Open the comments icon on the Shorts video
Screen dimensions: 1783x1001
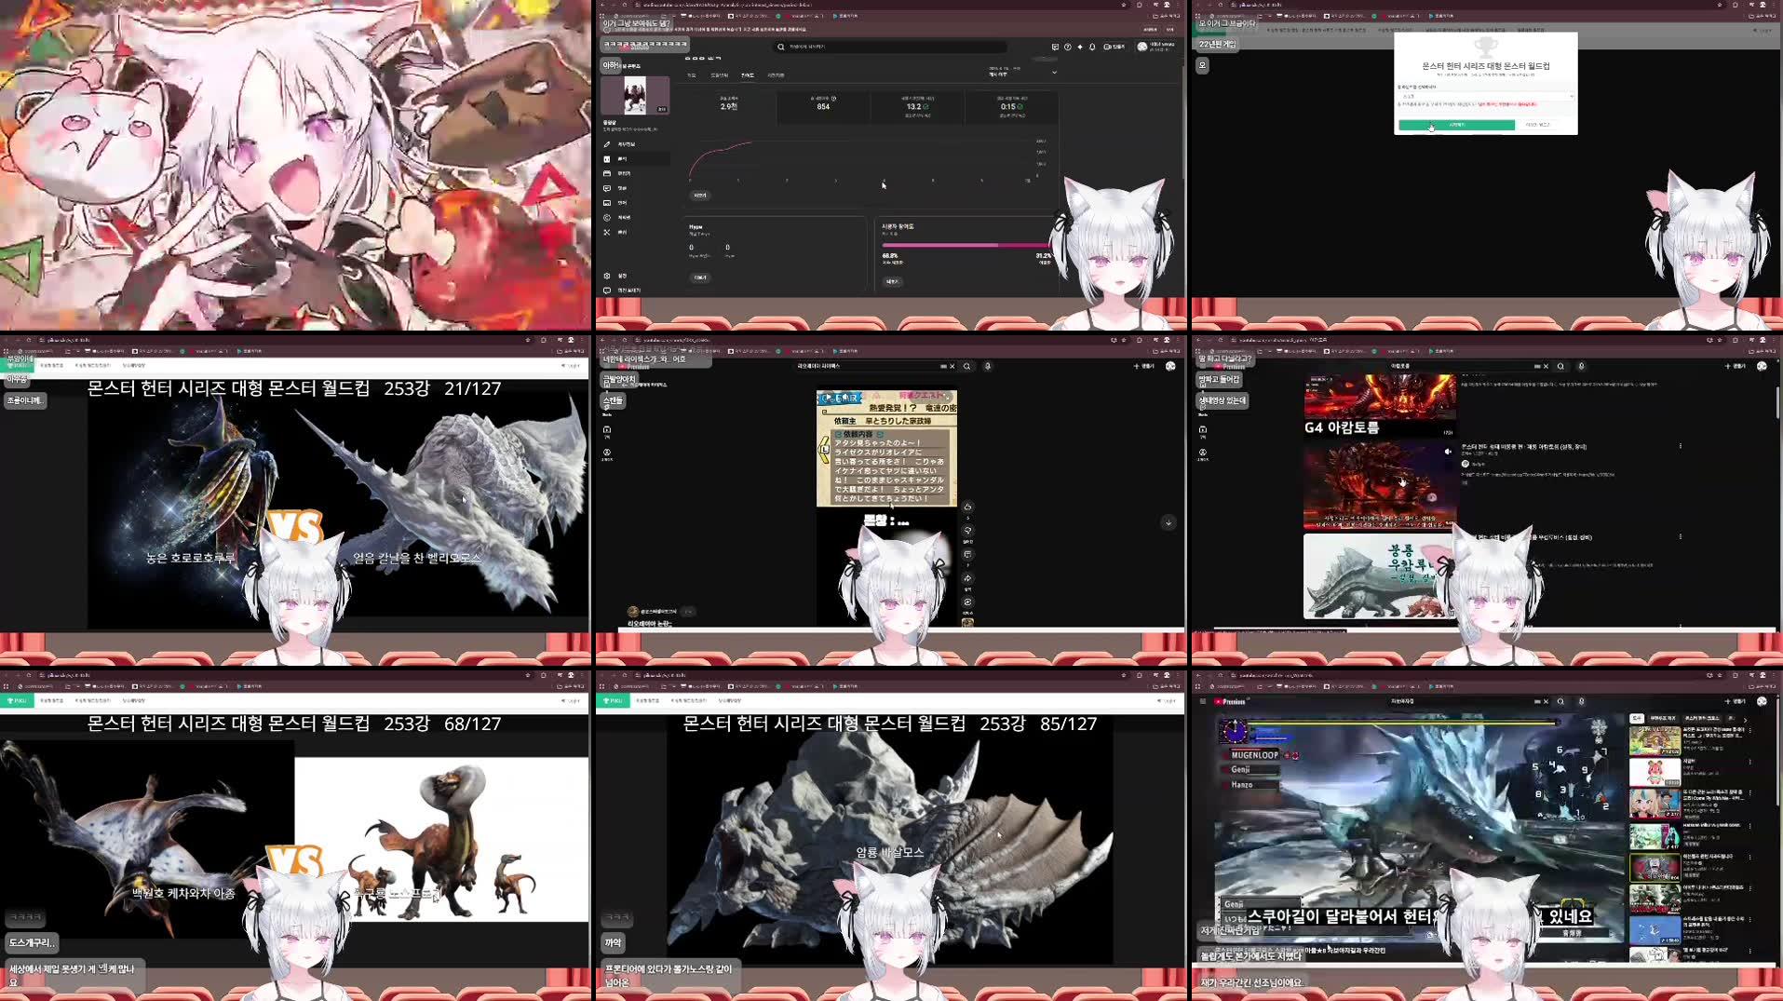click(968, 553)
